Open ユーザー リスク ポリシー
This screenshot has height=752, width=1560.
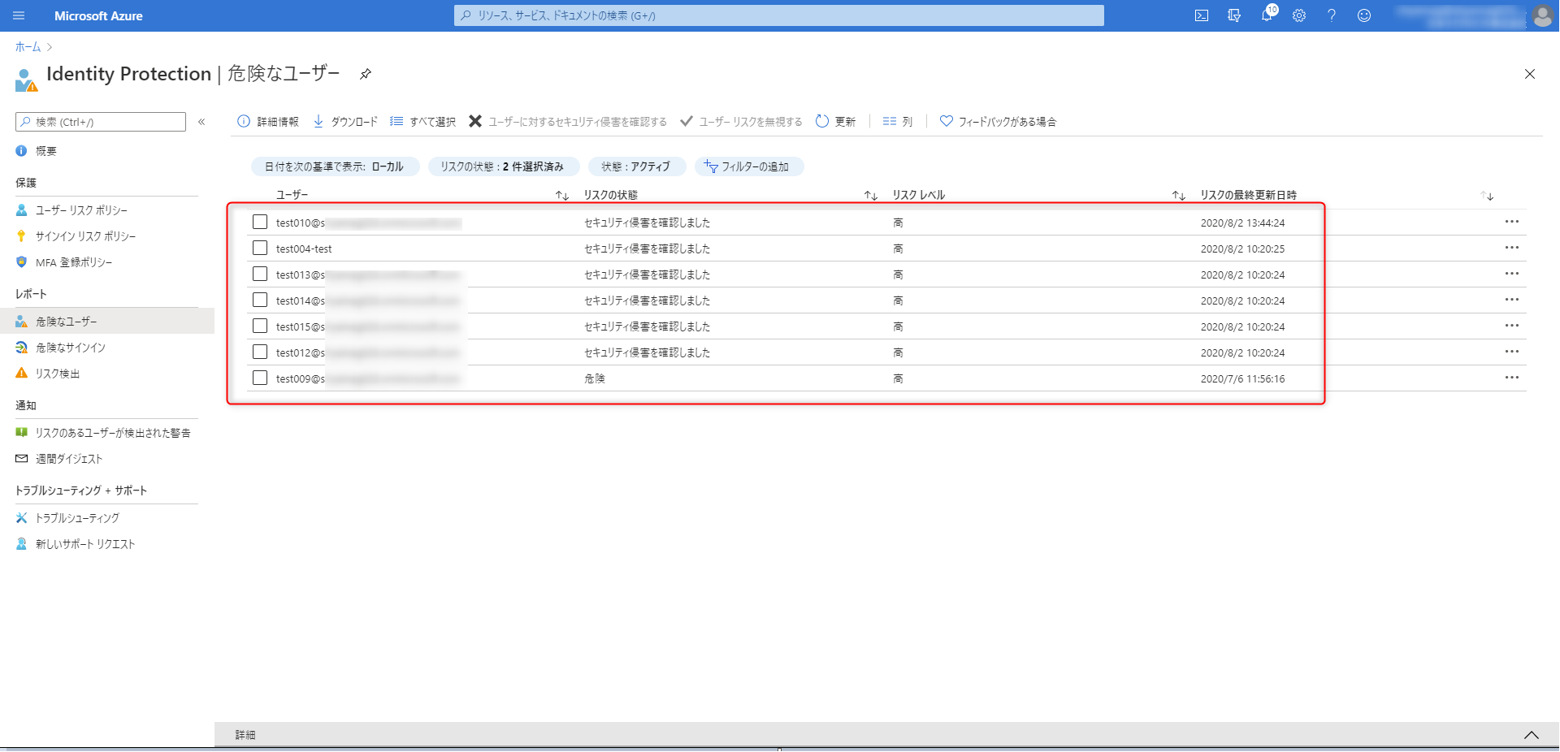tap(81, 210)
